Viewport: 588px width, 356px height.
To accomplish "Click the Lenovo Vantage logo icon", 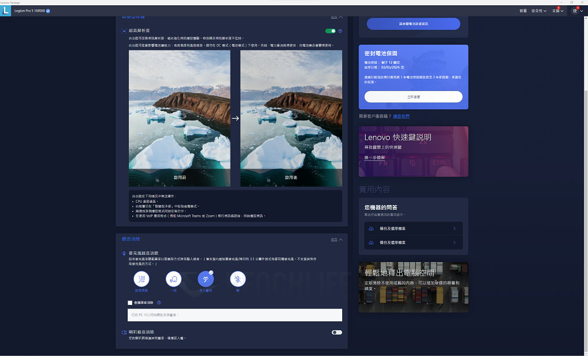I will click(6, 11).
